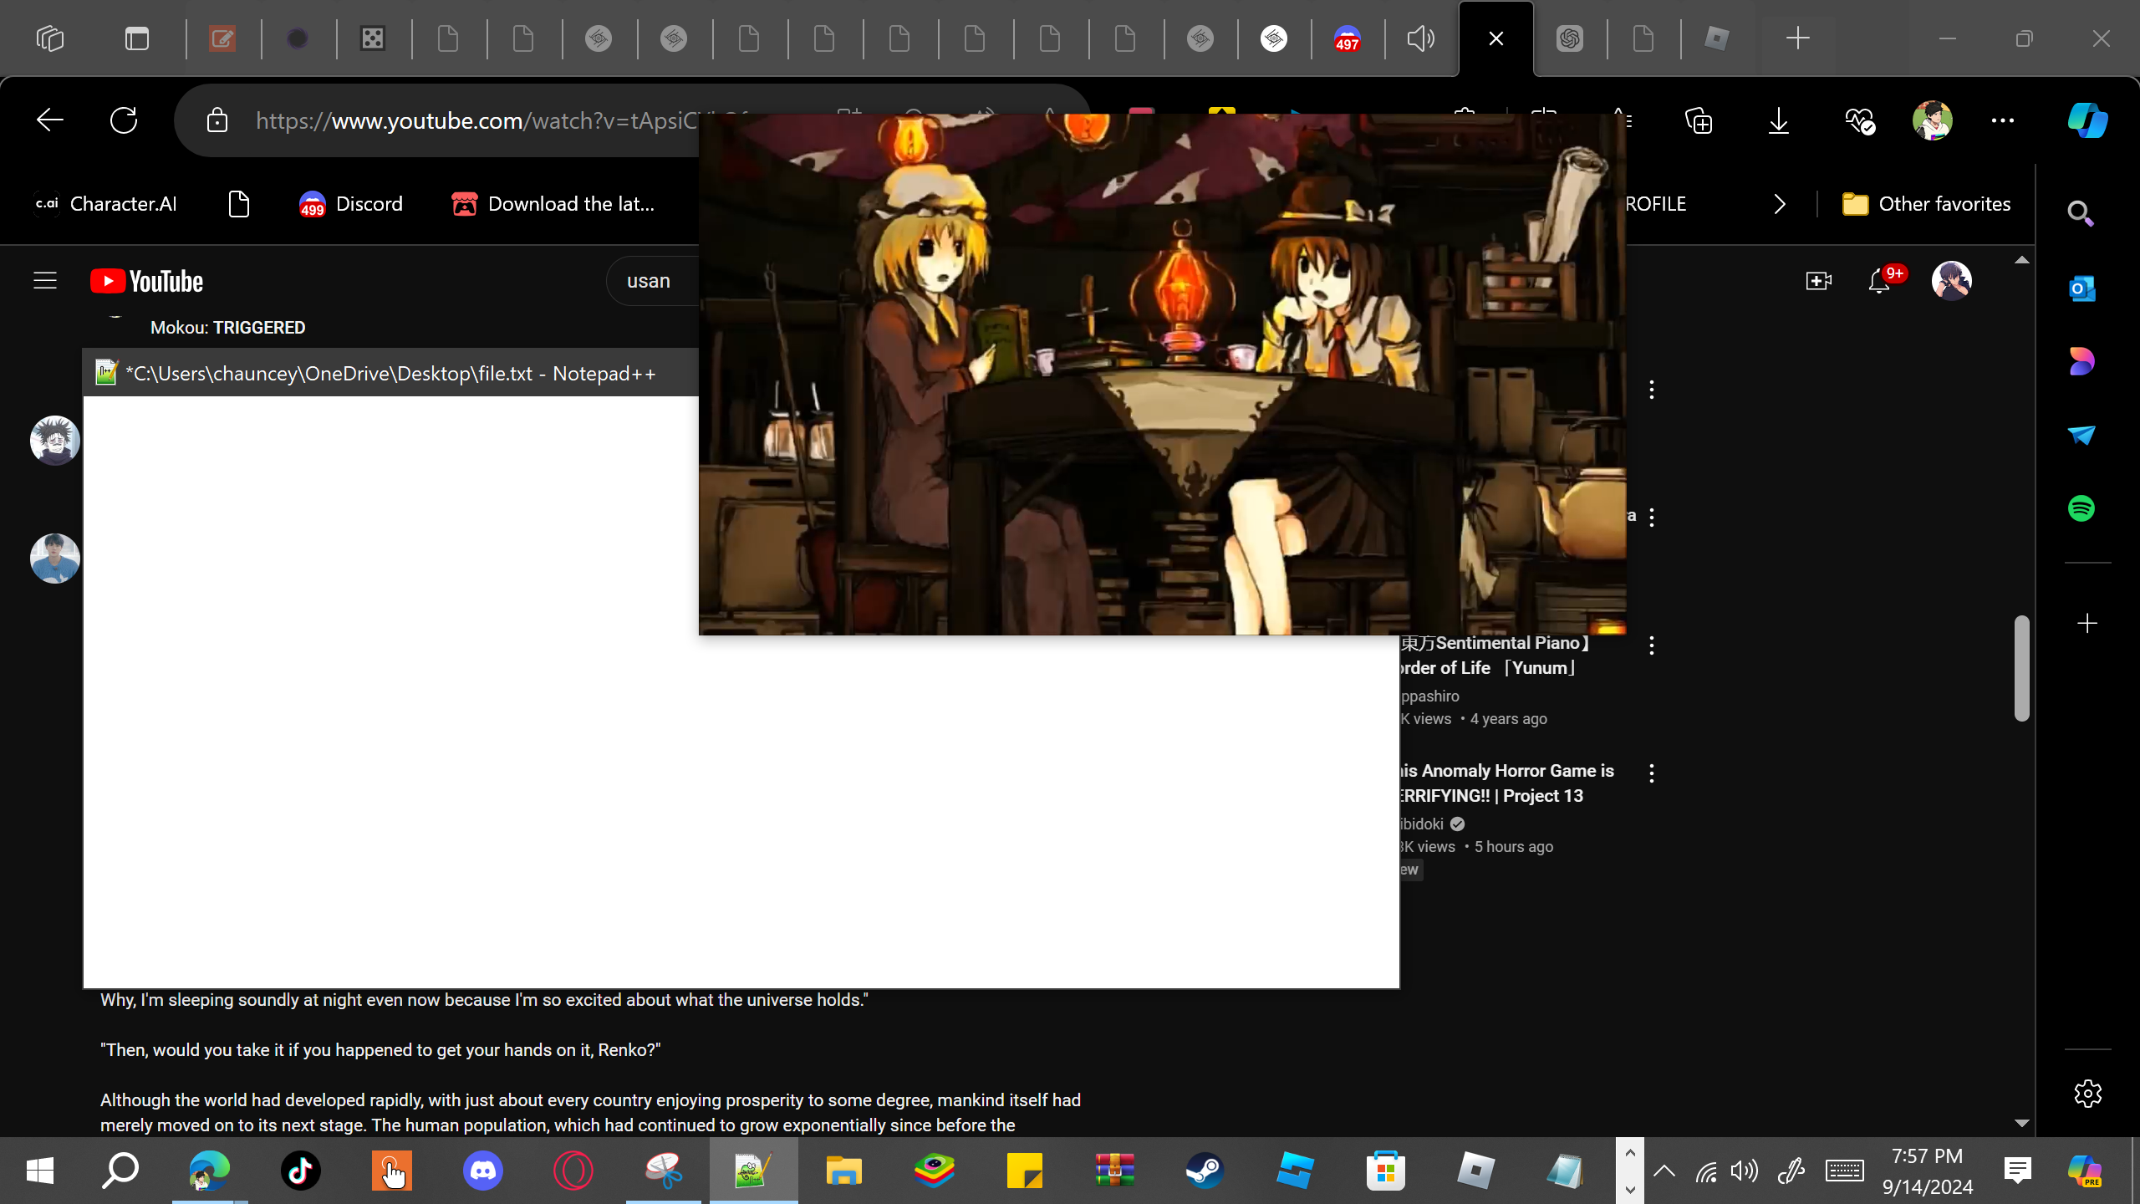
Task: Open Spotify in the Edge sidebar
Action: coord(2081,508)
